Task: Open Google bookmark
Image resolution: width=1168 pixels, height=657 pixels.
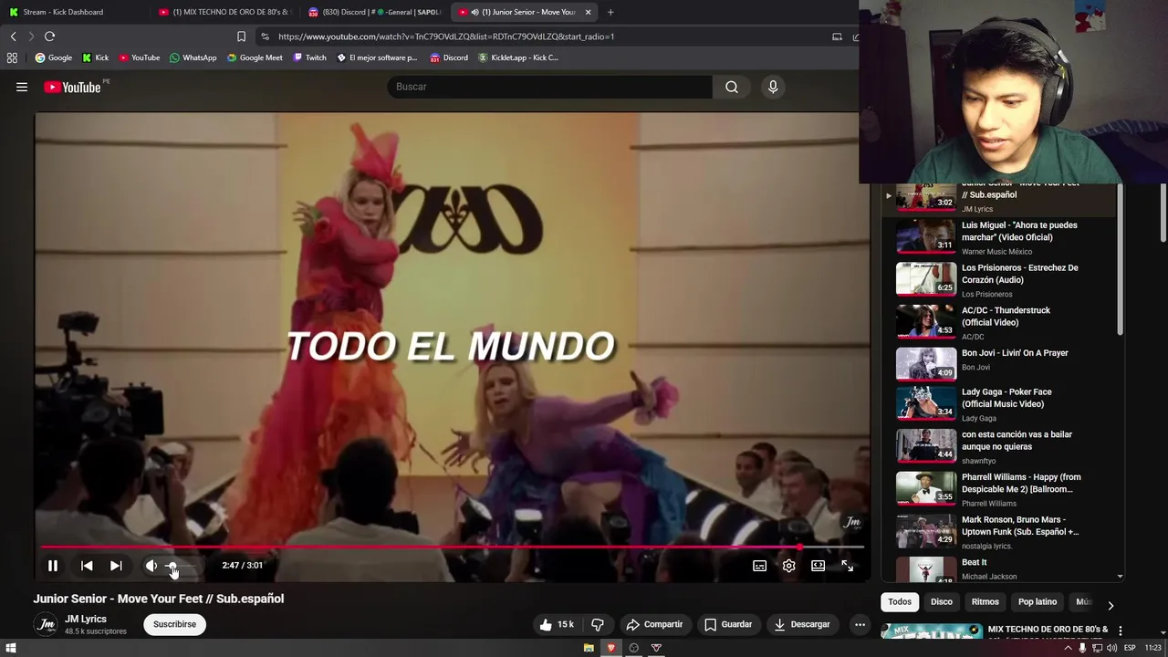Action: tap(53, 57)
